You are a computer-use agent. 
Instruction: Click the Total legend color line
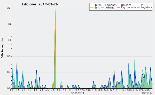tap(92, 5)
